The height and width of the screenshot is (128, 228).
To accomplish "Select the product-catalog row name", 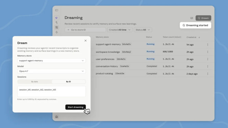I will [104, 74].
